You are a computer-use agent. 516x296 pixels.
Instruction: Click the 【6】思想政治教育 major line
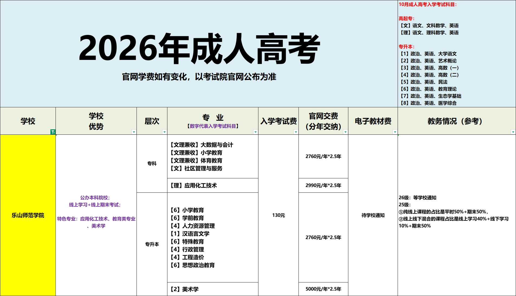[x=192, y=265]
